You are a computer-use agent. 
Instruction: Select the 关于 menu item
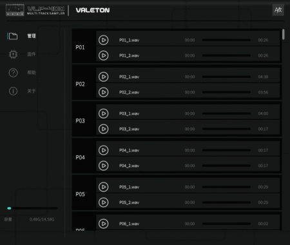(x=32, y=91)
